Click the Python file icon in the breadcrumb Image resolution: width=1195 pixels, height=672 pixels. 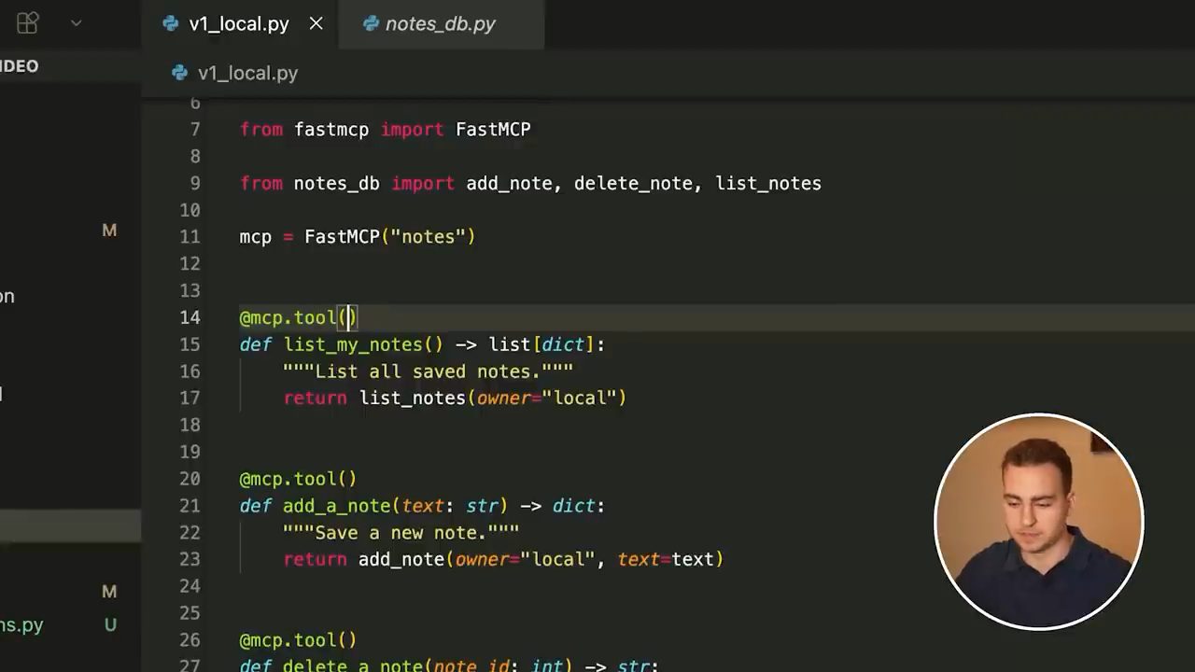[x=179, y=73]
